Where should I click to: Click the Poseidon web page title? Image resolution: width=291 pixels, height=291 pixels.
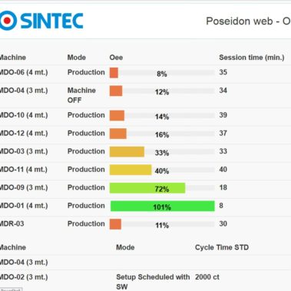pyautogui.click(x=248, y=21)
